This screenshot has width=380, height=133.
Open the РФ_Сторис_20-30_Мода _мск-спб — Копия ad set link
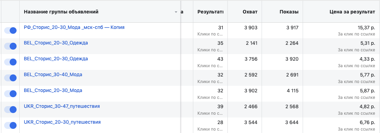[x=74, y=27]
